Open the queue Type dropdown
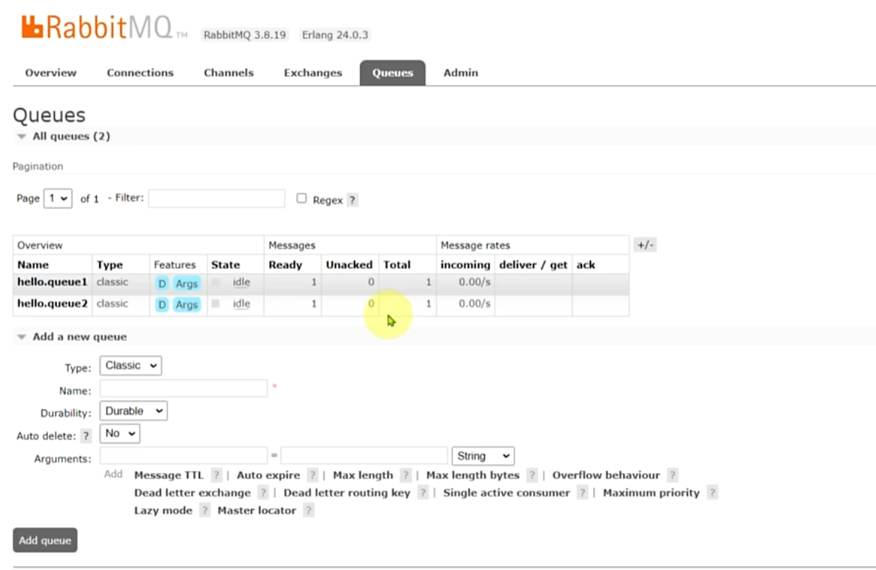The image size is (876, 570). (131, 366)
